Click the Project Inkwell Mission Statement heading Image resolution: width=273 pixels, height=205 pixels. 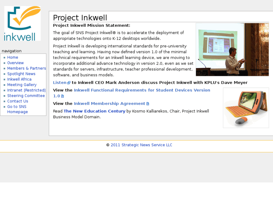[92, 26]
